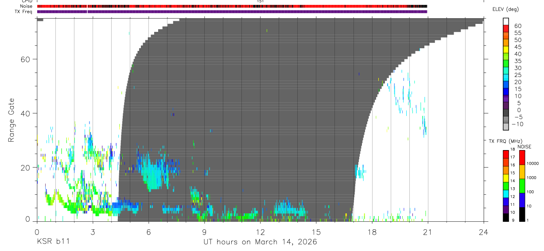Click the x-axis tick label '6'
This screenshot has width=544, height=251.
(148, 232)
